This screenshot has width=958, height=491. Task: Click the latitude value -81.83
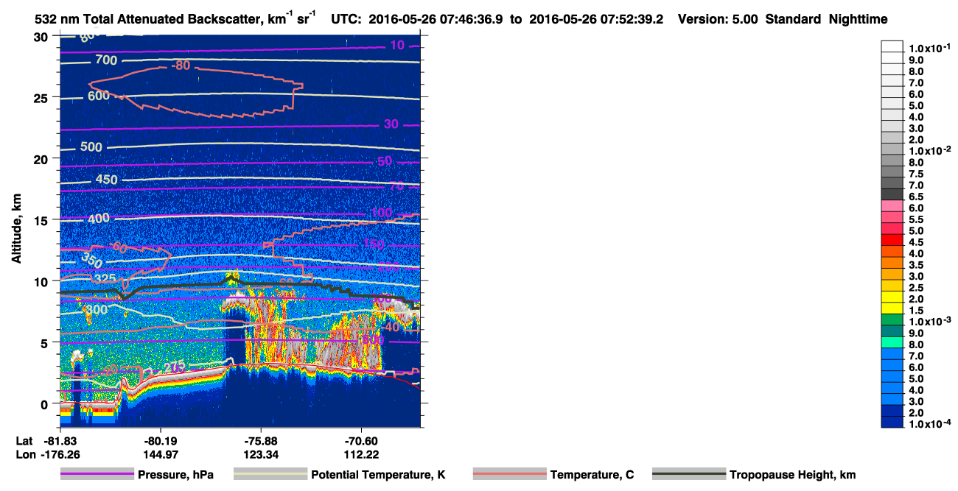(61, 440)
